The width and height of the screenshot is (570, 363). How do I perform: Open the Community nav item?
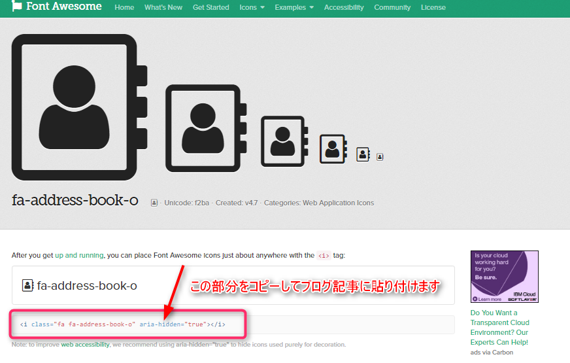tap(392, 7)
